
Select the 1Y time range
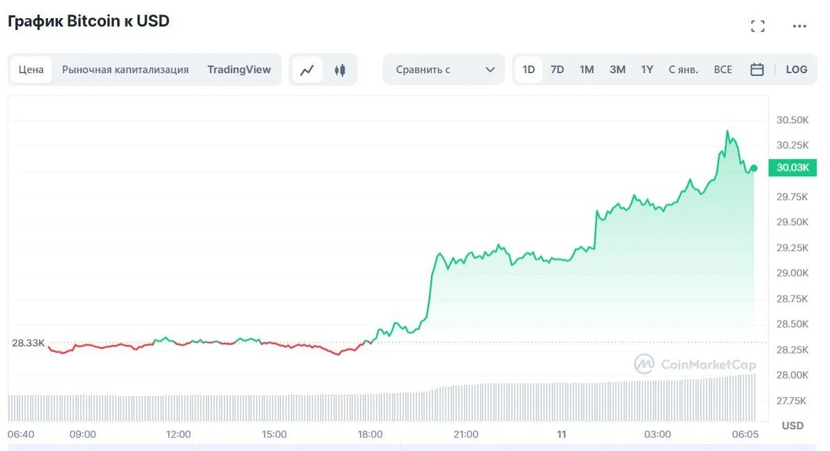(647, 70)
